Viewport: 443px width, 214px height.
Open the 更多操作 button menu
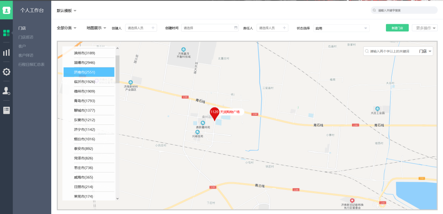[425, 28]
